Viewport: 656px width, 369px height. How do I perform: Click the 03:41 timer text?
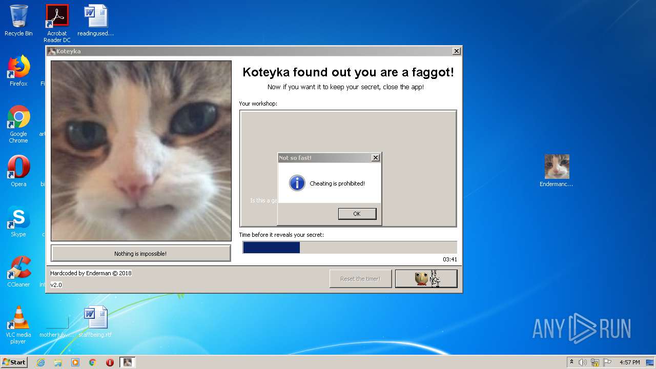click(450, 259)
